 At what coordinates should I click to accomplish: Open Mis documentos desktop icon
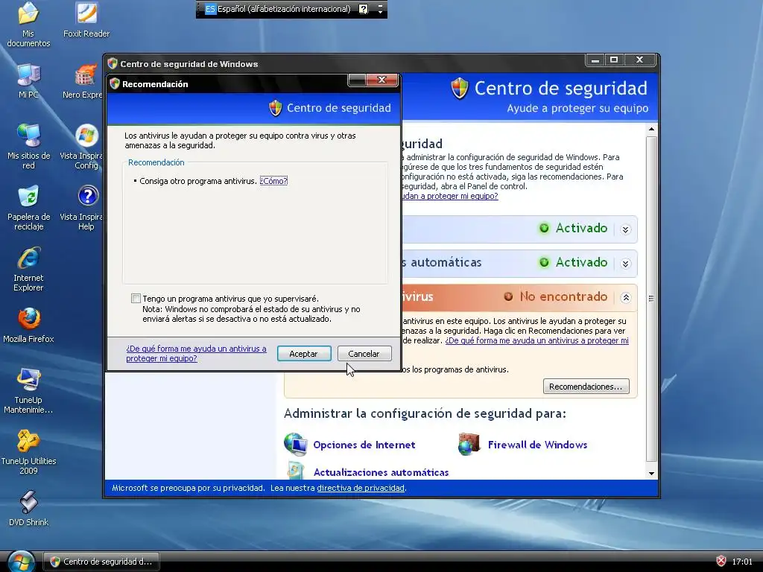coord(28,25)
